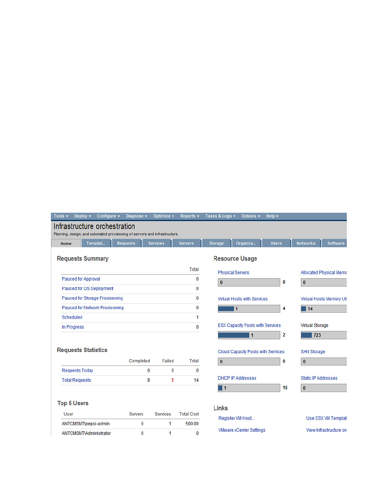
Task: View In Progress requests
Action: (x=73, y=327)
